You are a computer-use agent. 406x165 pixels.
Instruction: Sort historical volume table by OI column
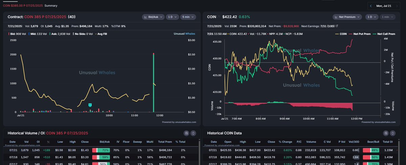coord(38,142)
